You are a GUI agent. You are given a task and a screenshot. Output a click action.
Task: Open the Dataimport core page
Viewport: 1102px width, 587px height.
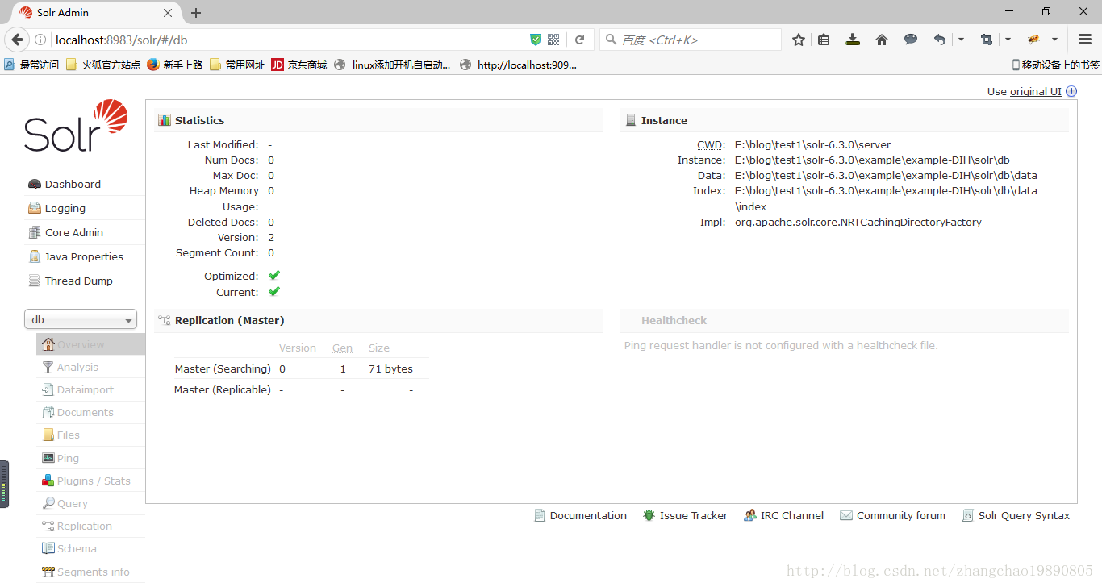[x=85, y=389]
